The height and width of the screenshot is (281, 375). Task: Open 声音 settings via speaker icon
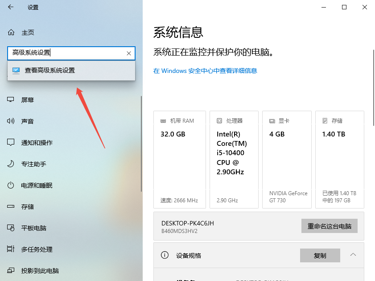pos(11,121)
